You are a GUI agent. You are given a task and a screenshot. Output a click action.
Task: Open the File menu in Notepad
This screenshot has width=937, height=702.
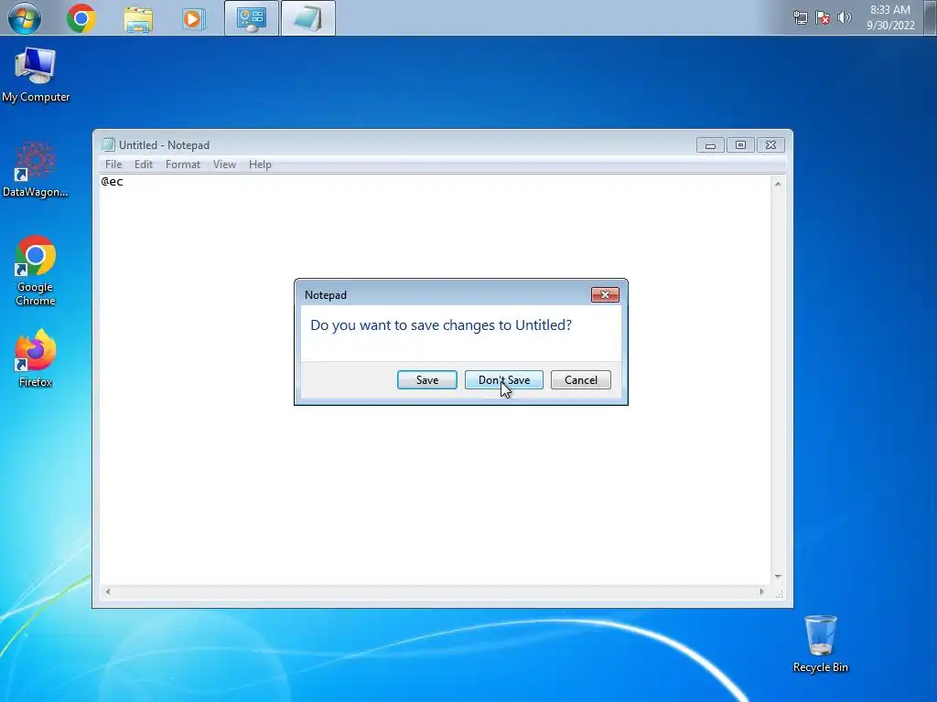(113, 165)
